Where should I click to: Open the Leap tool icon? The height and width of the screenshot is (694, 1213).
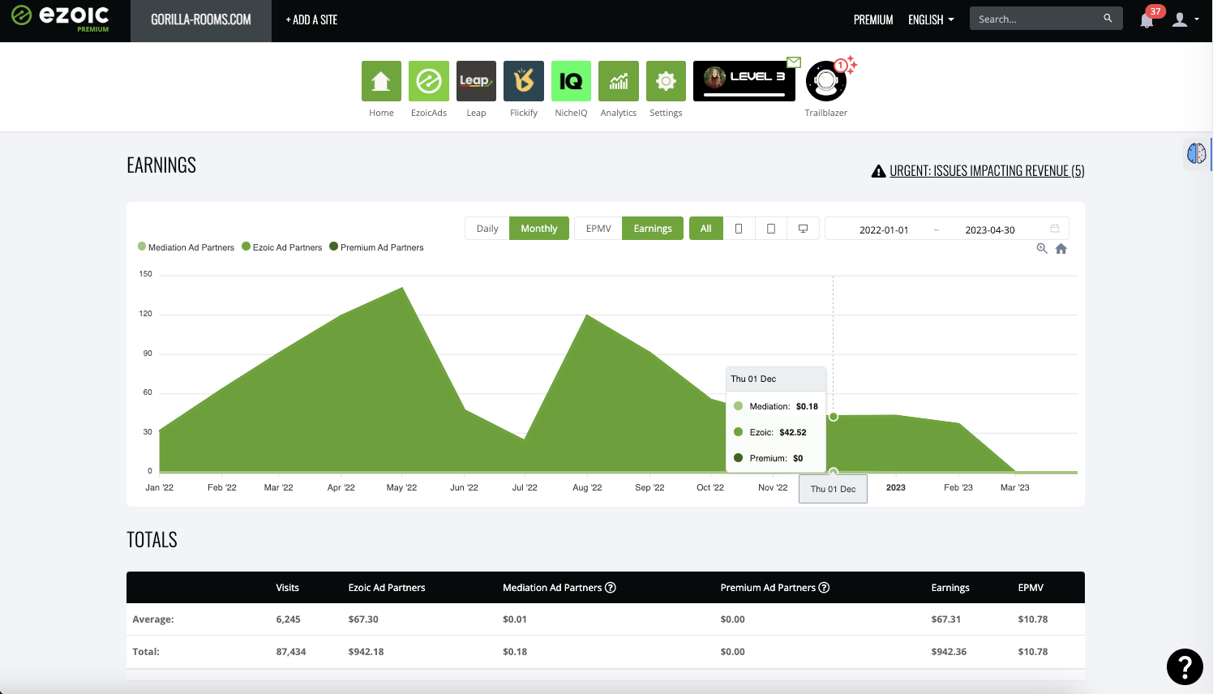tap(476, 81)
